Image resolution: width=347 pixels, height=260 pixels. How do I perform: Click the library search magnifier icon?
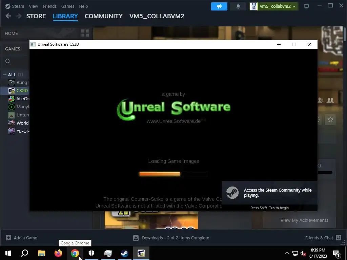pyautogui.click(x=8, y=62)
